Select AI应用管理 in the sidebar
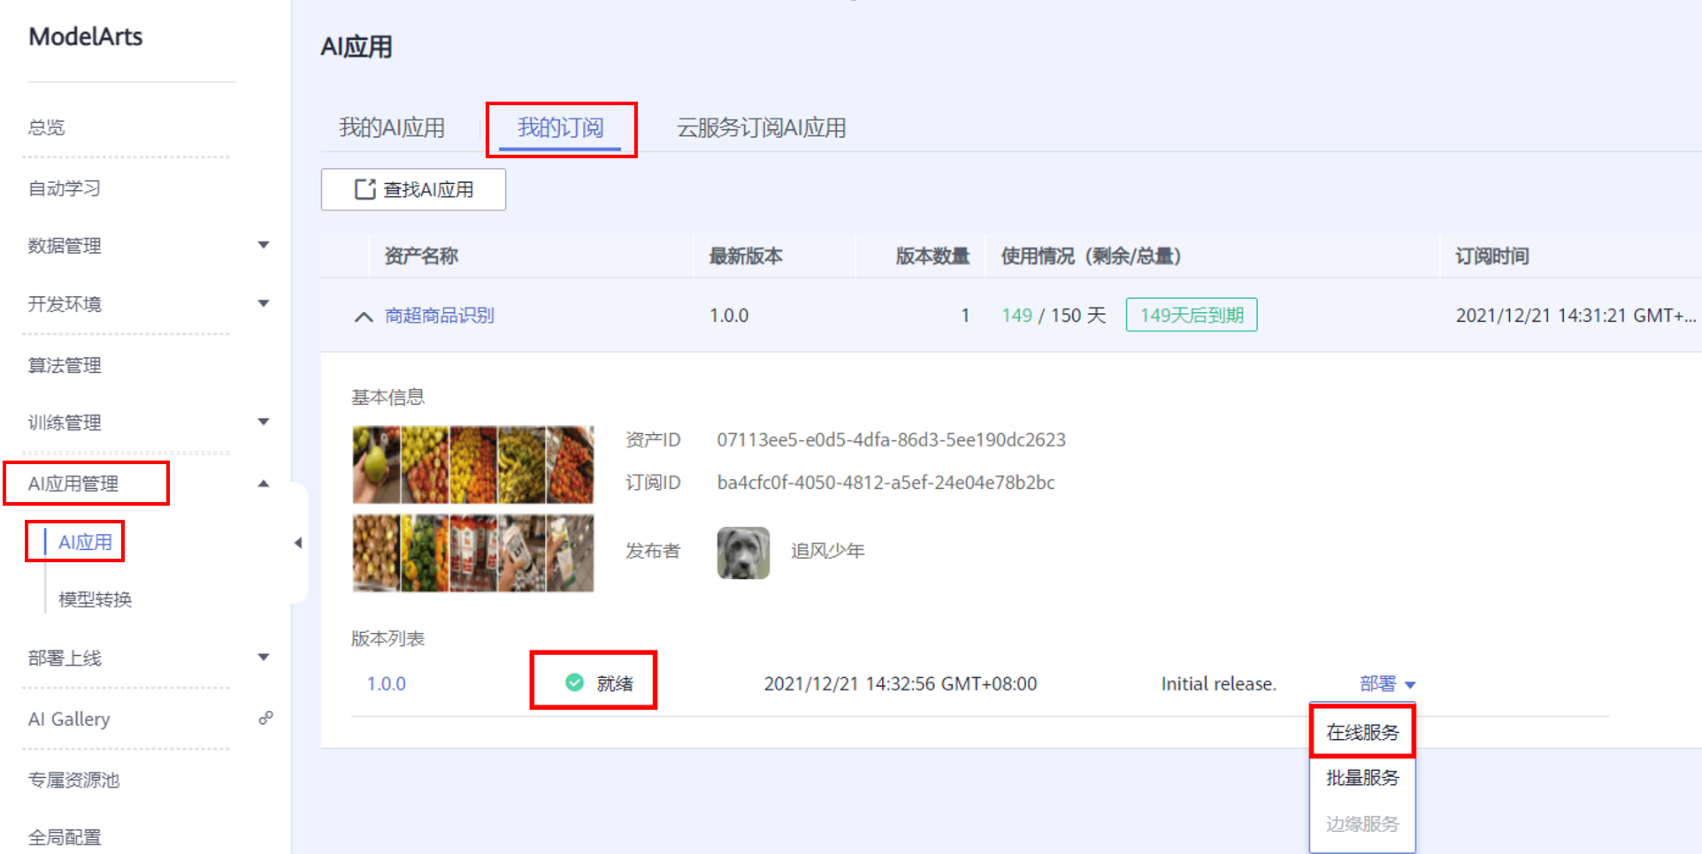 pyautogui.click(x=73, y=484)
